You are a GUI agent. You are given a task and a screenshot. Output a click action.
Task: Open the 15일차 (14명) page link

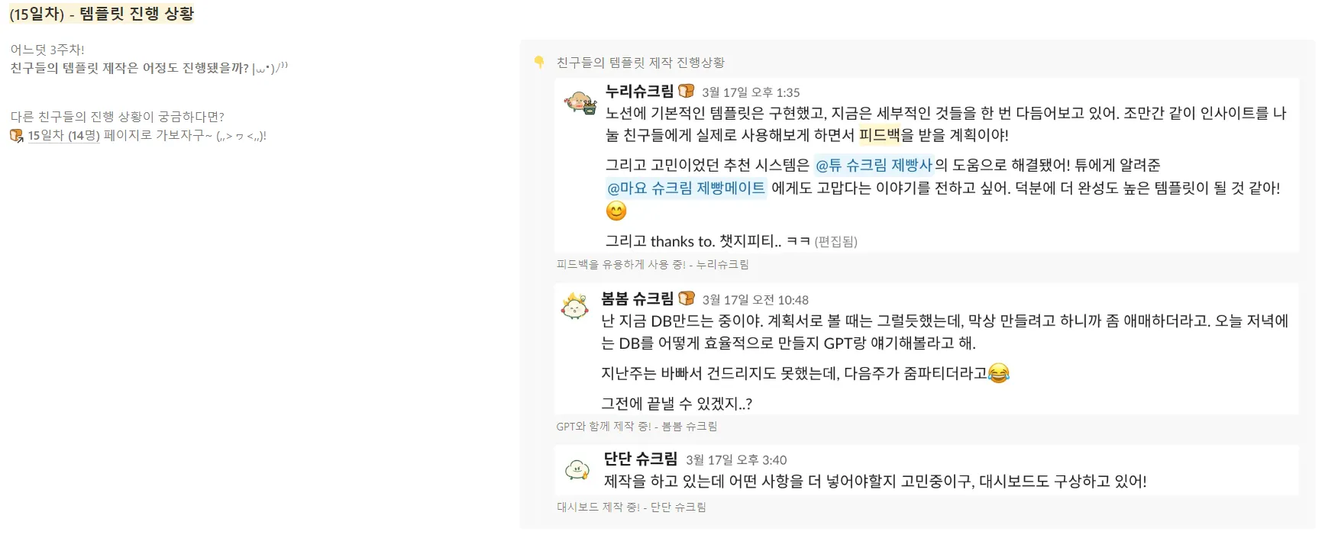pyautogui.click(x=63, y=136)
